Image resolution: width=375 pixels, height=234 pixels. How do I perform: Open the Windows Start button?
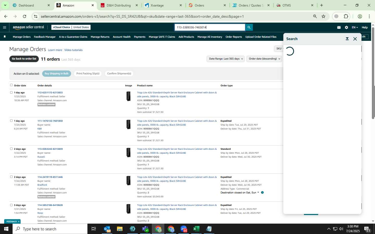[x=6, y=229]
